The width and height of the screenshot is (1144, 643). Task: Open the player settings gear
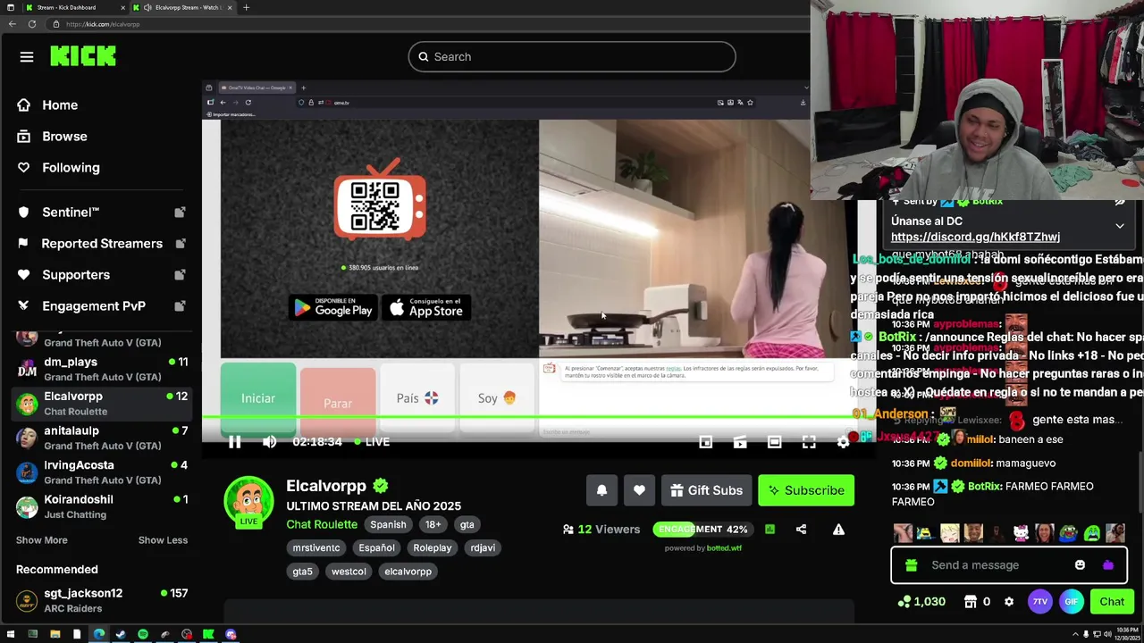[x=843, y=442]
